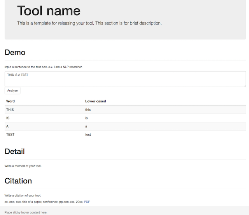This screenshot has height=215, width=249.
Task: Select the "THIS" cell in Word column
Action: point(10,110)
